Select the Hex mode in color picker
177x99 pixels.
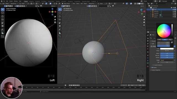[x=170, y=40]
